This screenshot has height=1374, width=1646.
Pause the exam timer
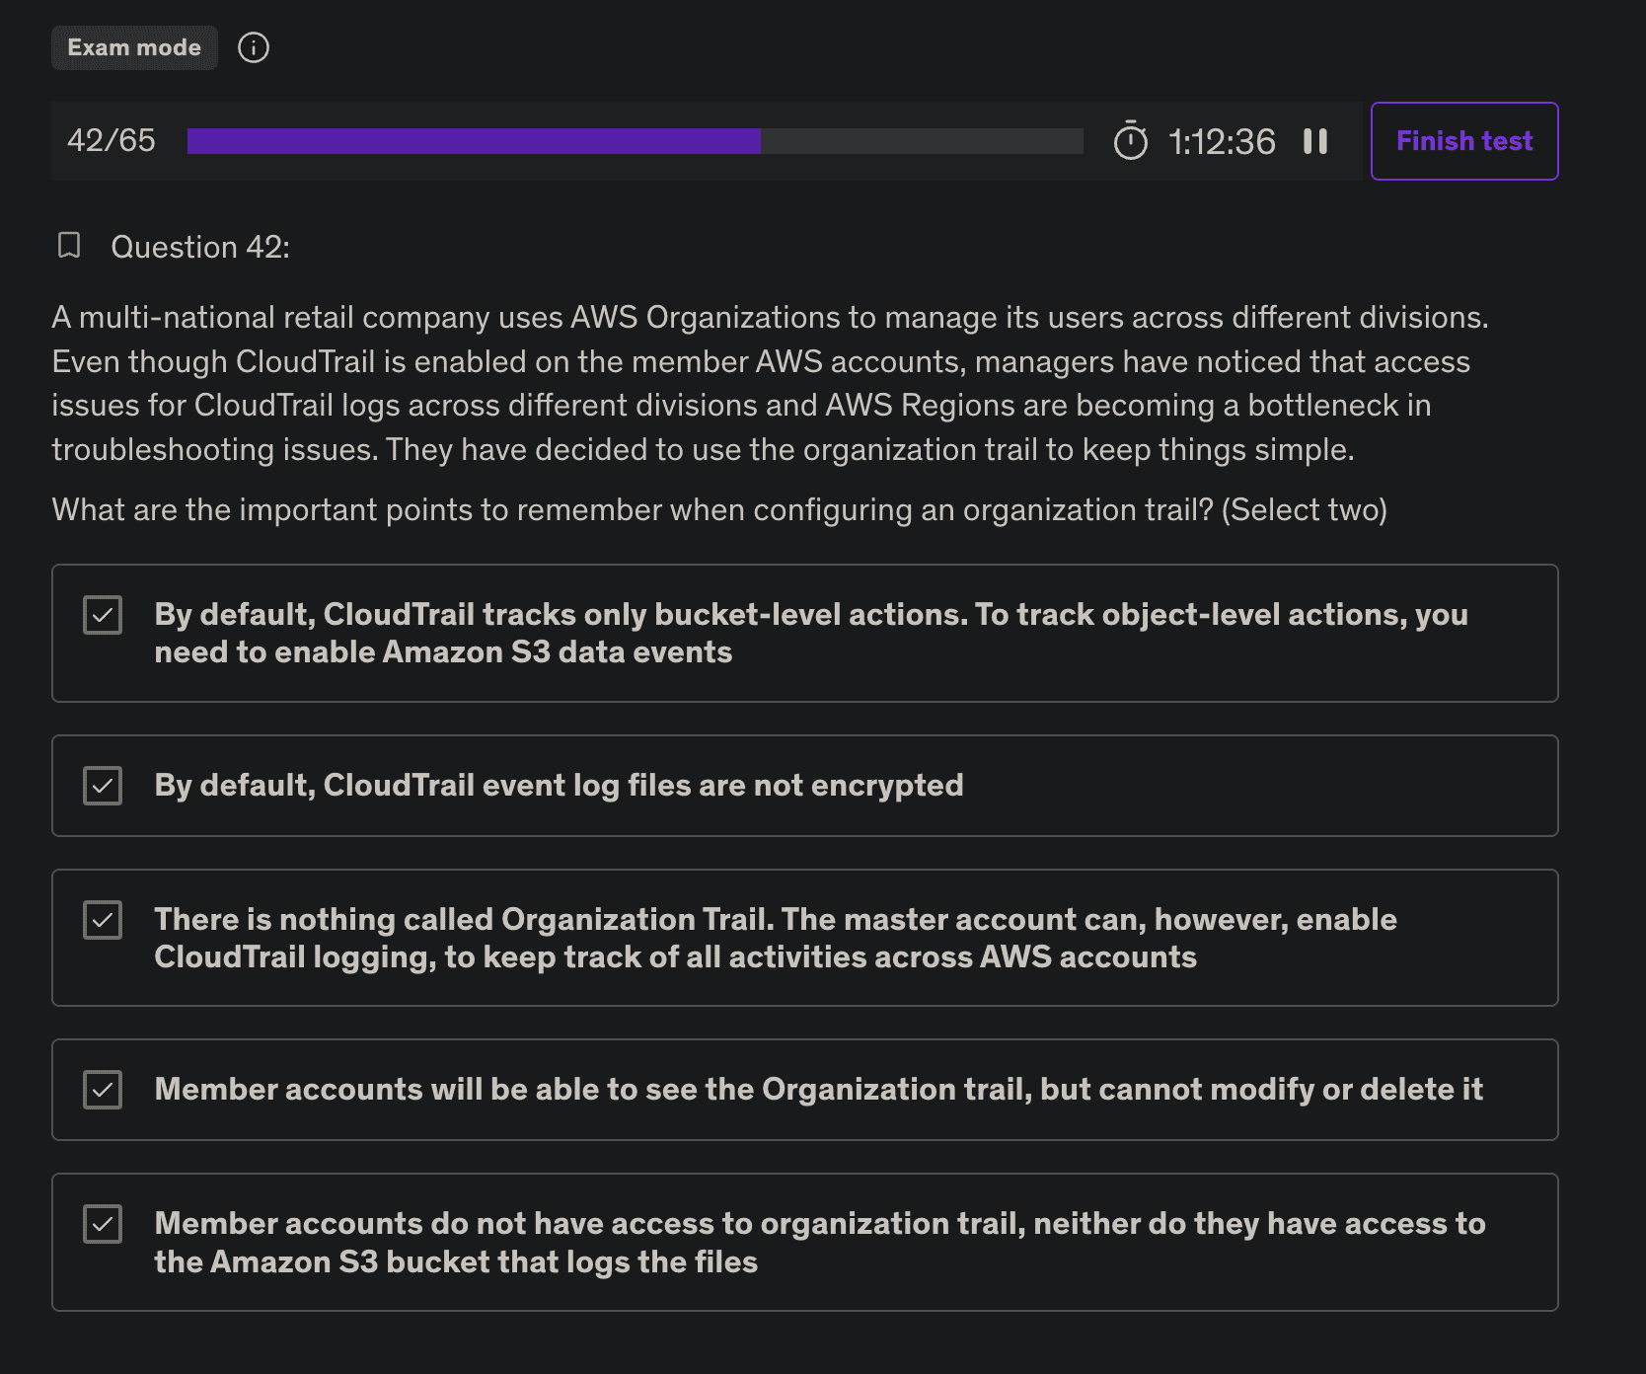click(x=1314, y=141)
